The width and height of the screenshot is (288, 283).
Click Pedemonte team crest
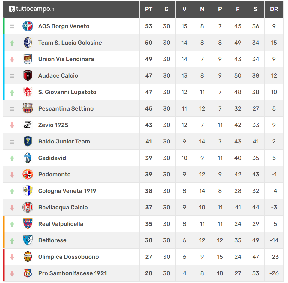(28, 174)
